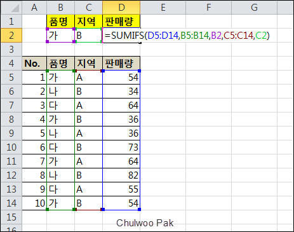Click cell C5 containing A
The width and height of the screenshot is (294, 232).
coord(88,78)
